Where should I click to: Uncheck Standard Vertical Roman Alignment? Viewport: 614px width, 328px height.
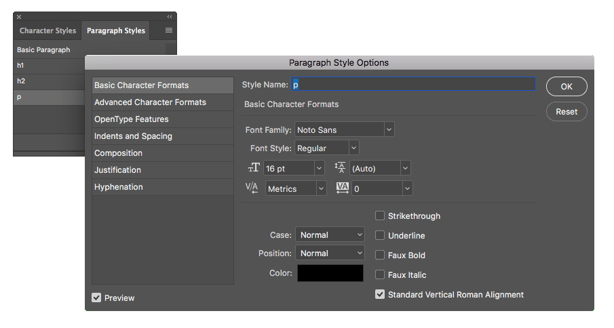click(380, 295)
